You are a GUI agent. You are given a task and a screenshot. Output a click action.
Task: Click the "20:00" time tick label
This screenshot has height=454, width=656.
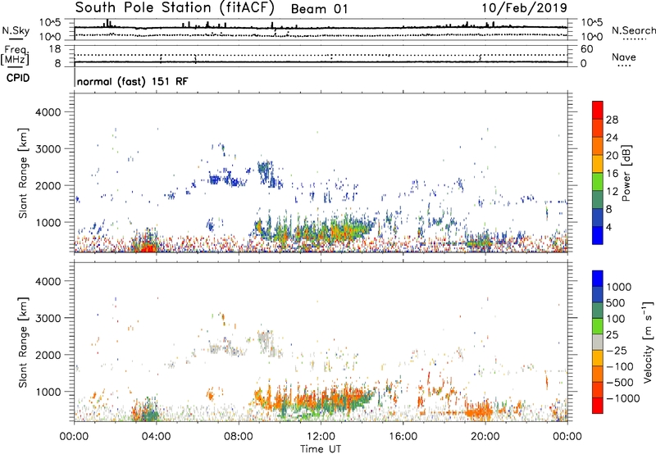[x=485, y=437]
